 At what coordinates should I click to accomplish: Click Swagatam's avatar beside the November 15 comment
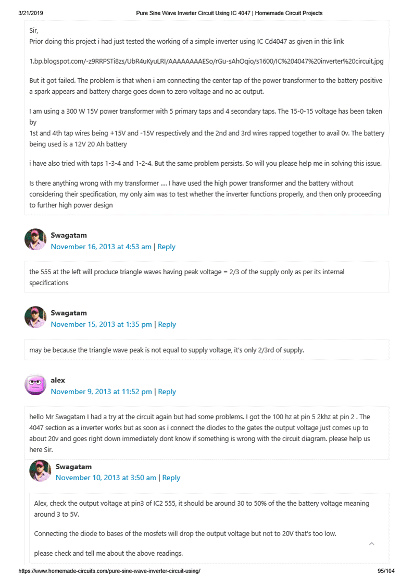35,318
